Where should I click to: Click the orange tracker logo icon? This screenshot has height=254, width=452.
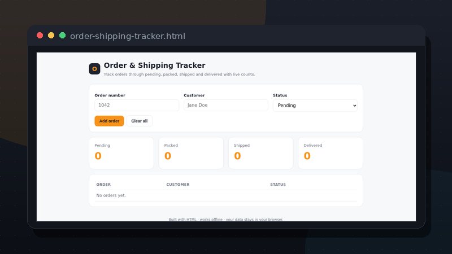click(x=94, y=69)
